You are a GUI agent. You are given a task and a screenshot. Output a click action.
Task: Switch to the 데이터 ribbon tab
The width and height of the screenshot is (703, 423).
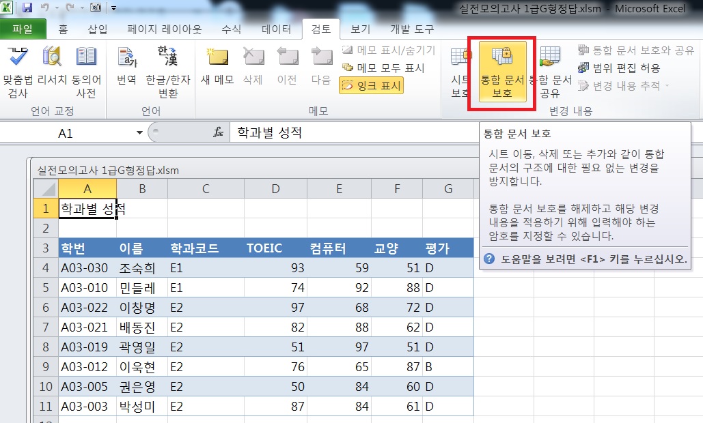tap(276, 29)
